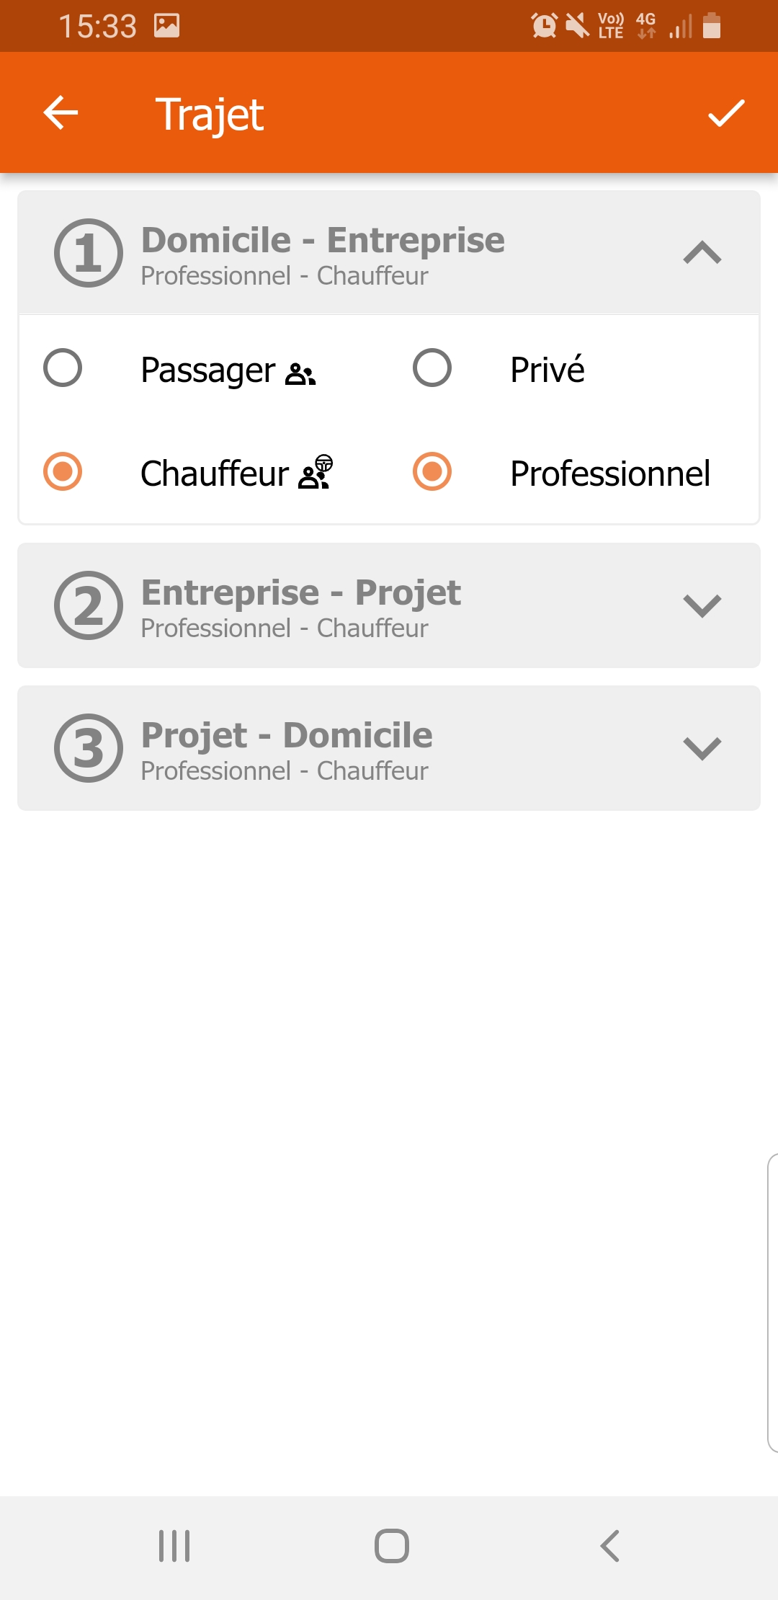Image resolution: width=778 pixels, height=1600 pixels.
Task: Tap the driver steering wheel icon
Action: [316, 472]
